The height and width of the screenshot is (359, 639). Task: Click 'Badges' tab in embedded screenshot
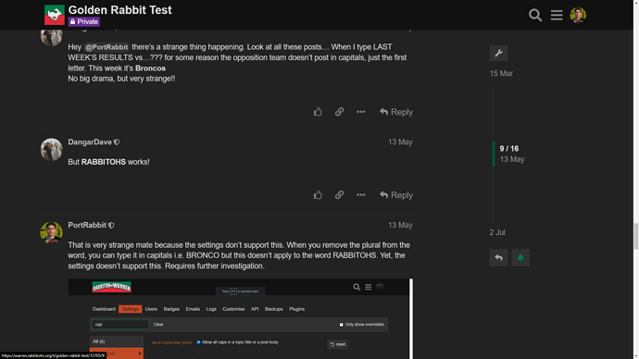(171, 309)
